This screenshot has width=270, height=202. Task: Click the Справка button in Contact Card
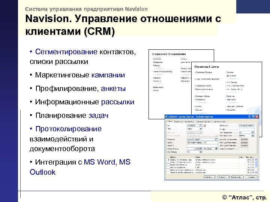tap(251, 177)
